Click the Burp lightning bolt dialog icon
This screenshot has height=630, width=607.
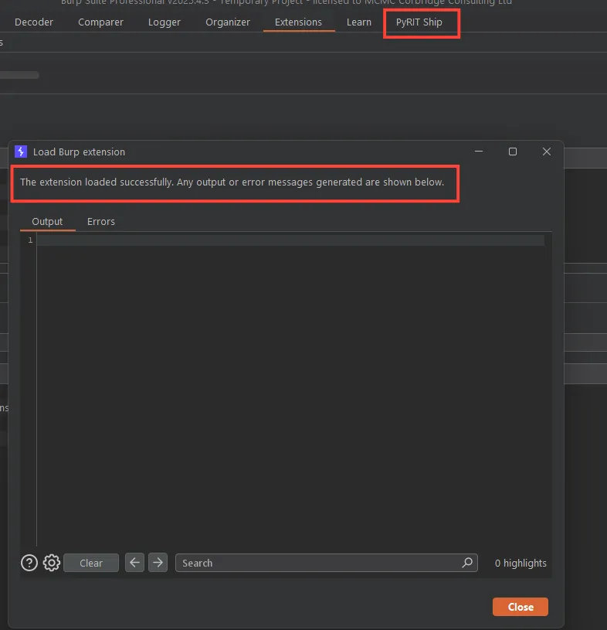pyautogui.click(x=21, y=152)
